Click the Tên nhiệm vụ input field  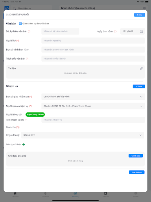point(93,120)
